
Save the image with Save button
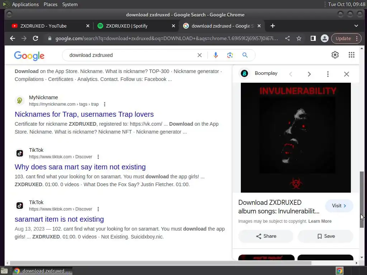point(325,236)
